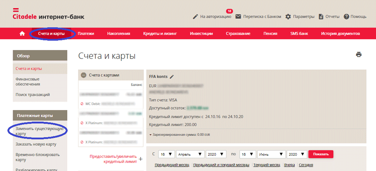Open Финансовые обеспечения in sidebar
Screen dimensions: 376x171
[28, 82]
